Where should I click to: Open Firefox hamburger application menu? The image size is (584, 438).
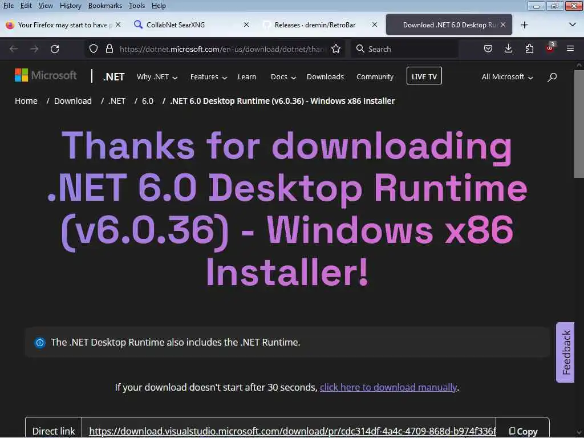(570, 49)
